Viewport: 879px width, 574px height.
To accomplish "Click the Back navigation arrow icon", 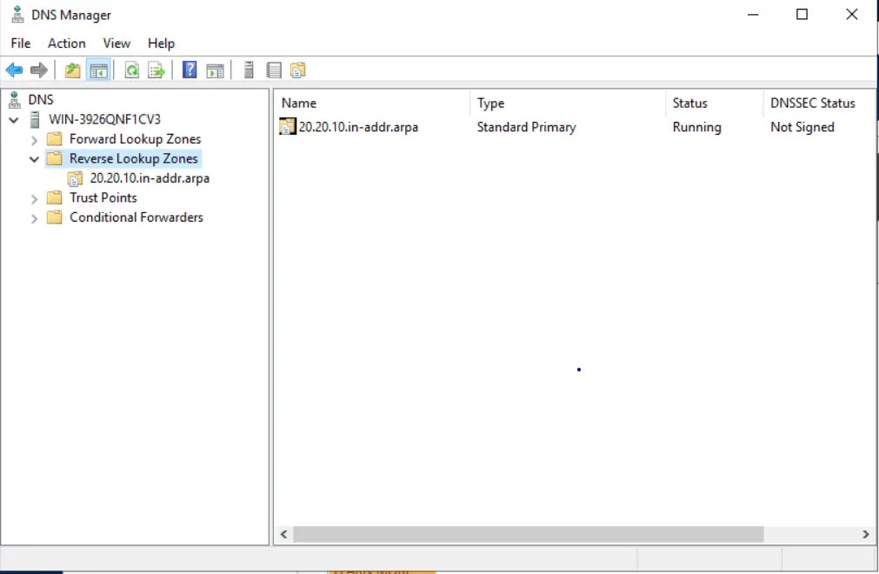I will click(14, 70).
